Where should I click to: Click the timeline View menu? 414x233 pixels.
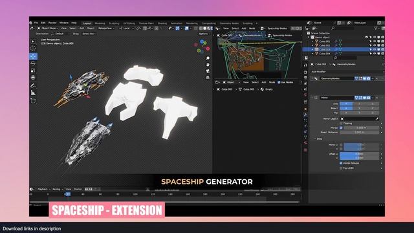[68, 189]
